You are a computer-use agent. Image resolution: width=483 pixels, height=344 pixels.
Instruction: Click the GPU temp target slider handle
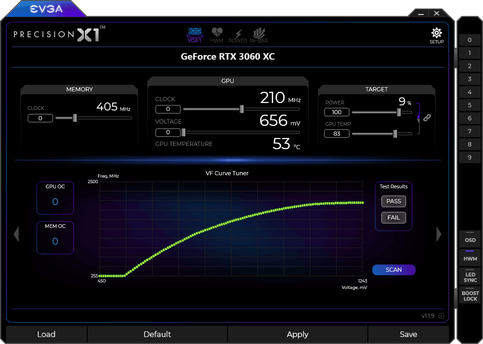395,134
